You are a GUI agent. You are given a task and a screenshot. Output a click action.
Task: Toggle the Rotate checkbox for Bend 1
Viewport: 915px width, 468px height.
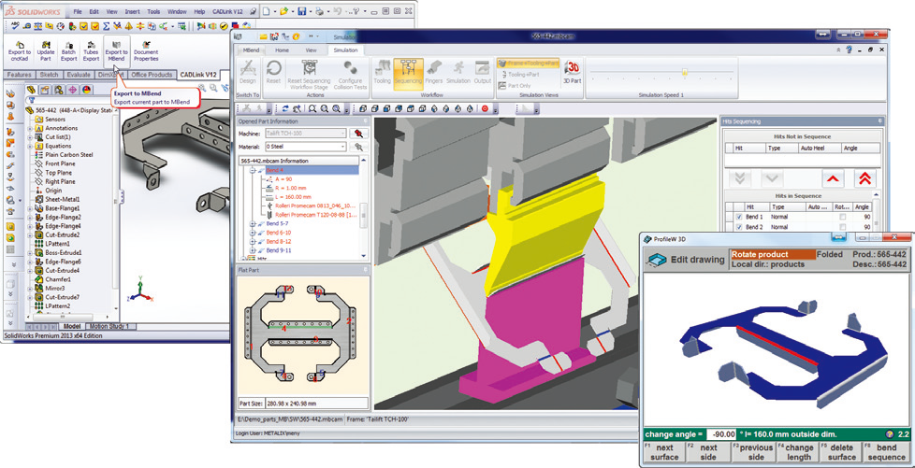[842, 217]
